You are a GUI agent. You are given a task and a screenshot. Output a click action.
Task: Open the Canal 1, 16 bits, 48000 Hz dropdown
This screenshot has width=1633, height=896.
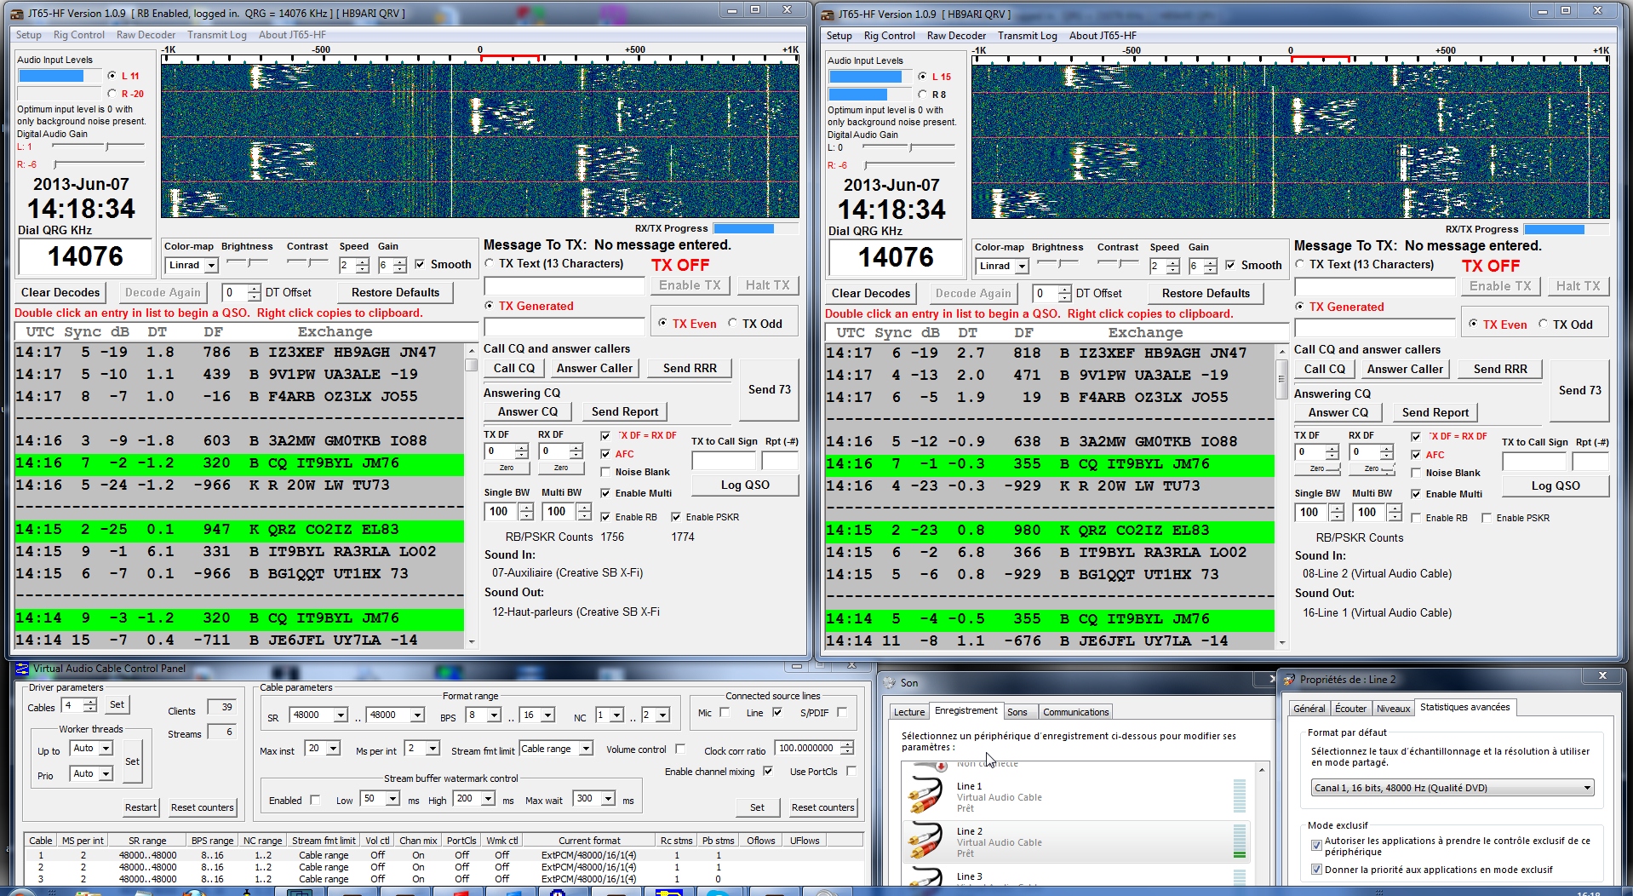coord(1453,788)
